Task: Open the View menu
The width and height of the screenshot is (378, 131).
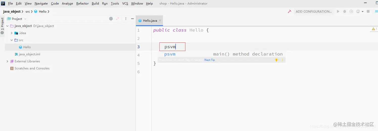Action: (28, 4)
